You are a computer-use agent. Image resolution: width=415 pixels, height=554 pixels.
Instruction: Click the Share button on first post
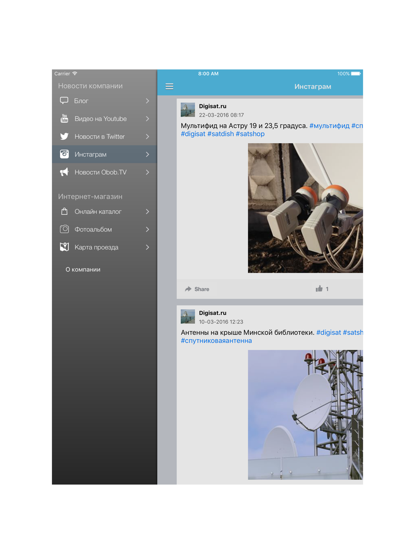click(x=197, y=289)
